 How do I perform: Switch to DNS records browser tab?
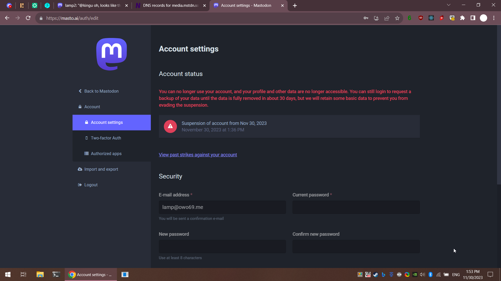(x=170, y=5)
